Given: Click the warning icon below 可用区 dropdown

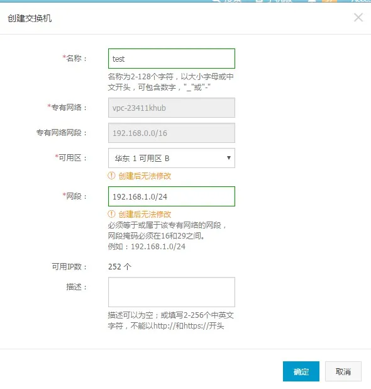Looking at the screenshot, I should pyautogui.click(x=111, y=176).
